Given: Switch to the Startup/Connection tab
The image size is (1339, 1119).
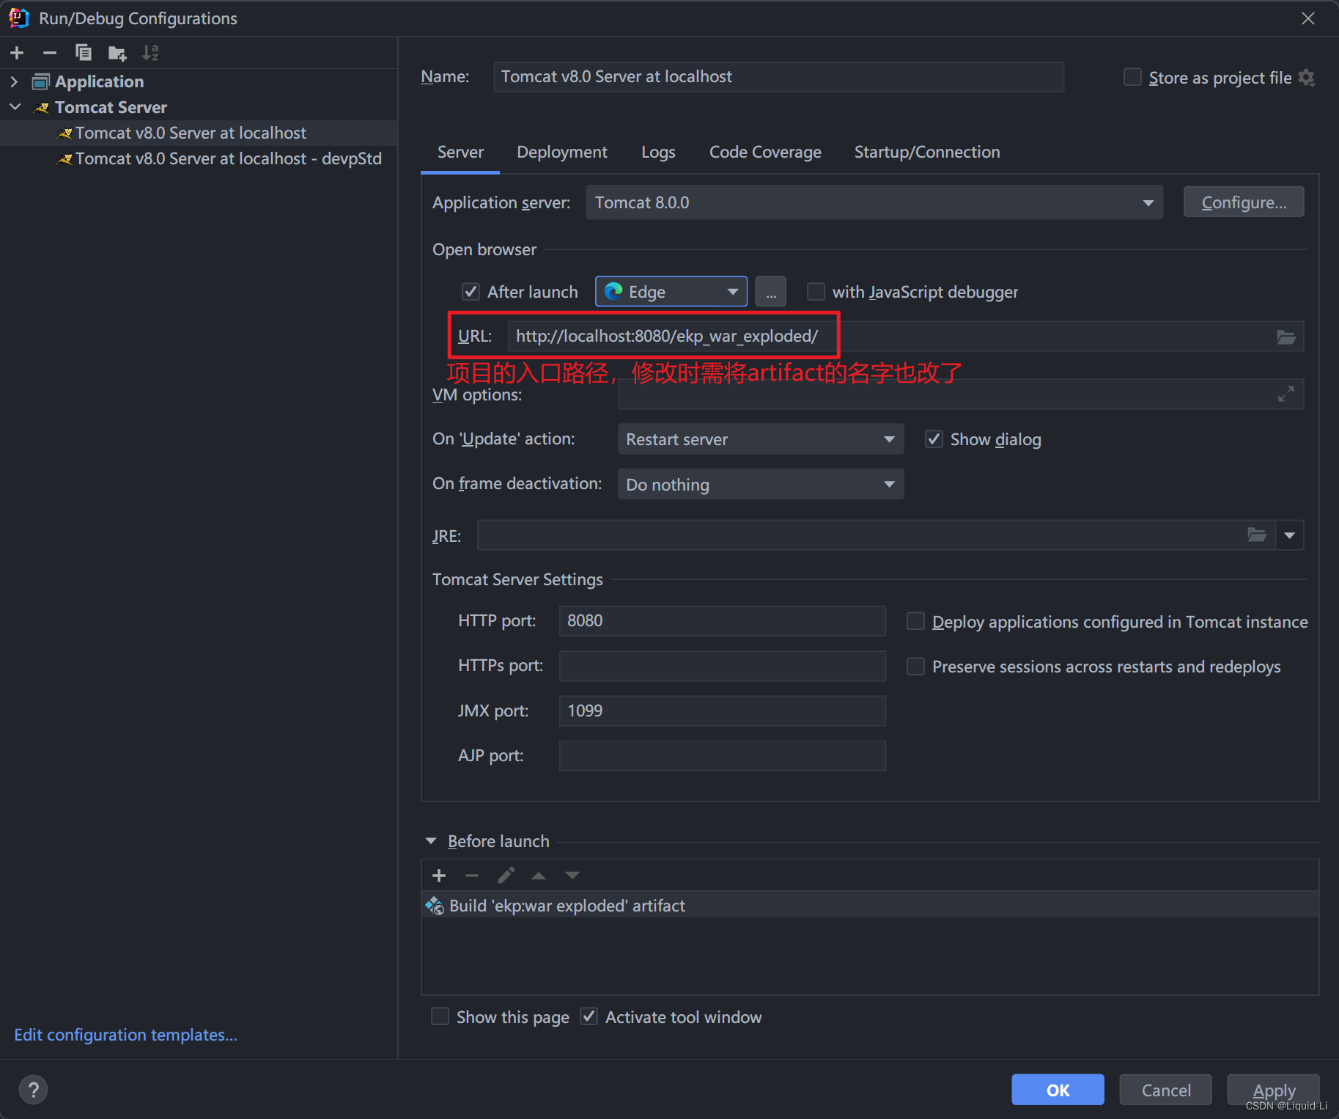Looking at the screenshot, I should click(927, 152).
